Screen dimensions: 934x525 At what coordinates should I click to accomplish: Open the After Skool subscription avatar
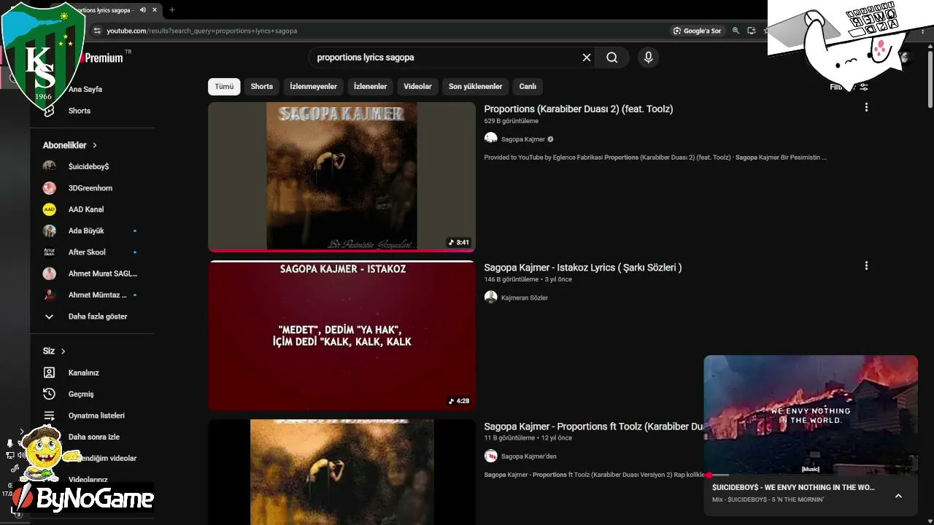pos(49,252)
